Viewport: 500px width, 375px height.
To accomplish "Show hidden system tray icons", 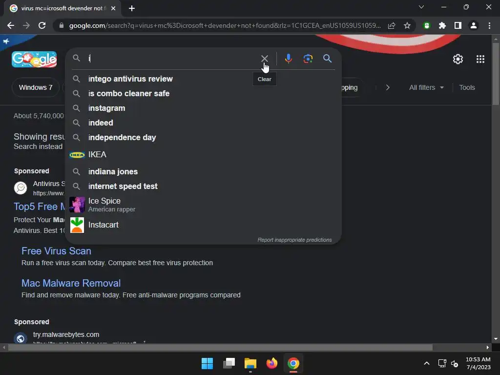I will 427,363.
